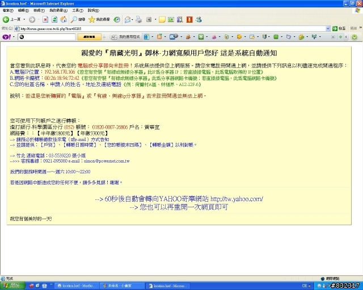Refresh the page with green arrows icon
The image size is (363, 290).
click(54, 20)
